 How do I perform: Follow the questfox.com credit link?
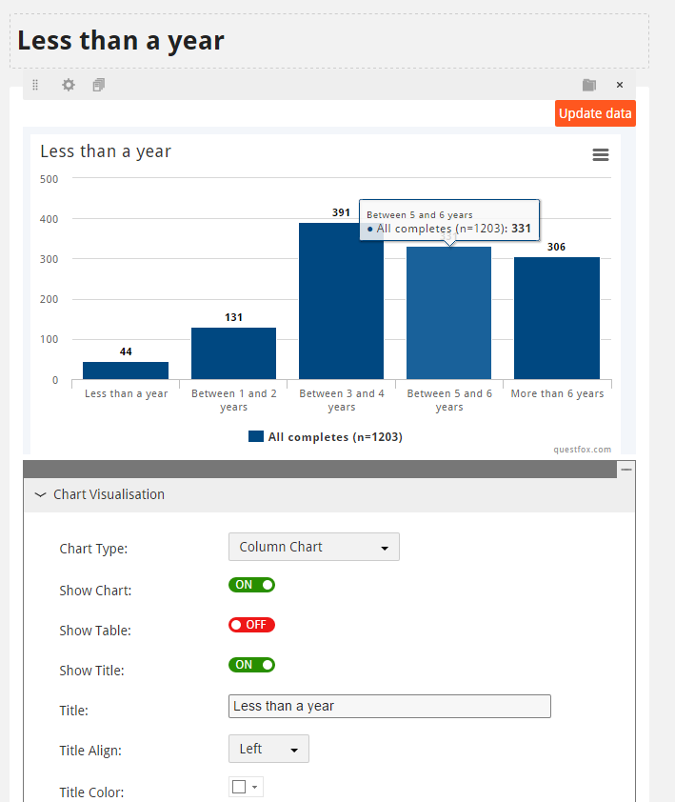pos(582,450)
